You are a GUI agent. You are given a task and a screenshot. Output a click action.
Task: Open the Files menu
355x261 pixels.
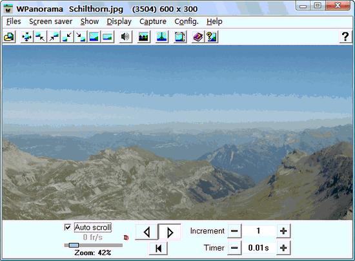pyautogui.click(x=14, y=21)
